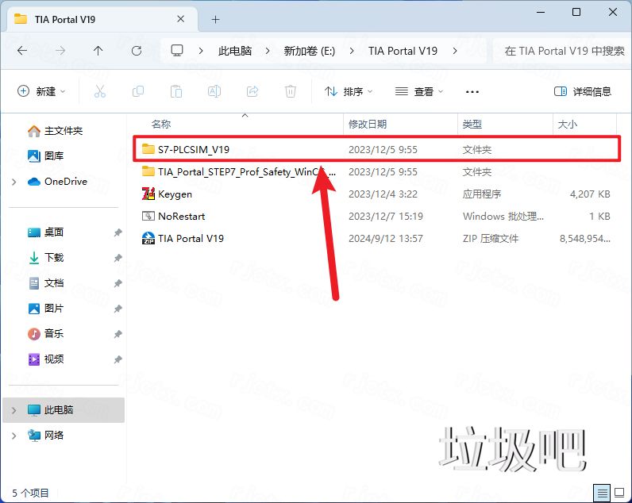Select the TIA Portal V19 ZIP file
Screen dimensions: 632x503
[x=377, y=239]
